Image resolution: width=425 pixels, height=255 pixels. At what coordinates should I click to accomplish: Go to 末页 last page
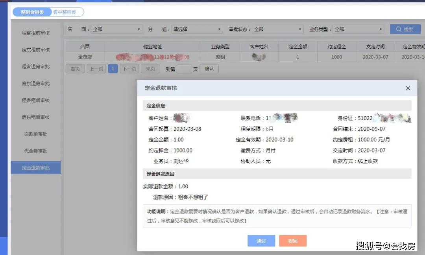150,69
